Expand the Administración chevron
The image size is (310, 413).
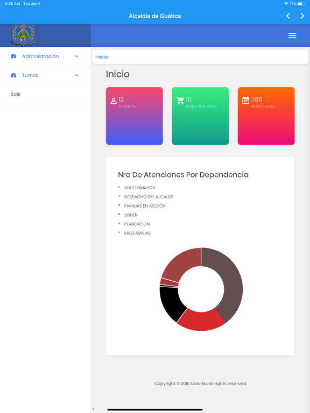point(76,56)
